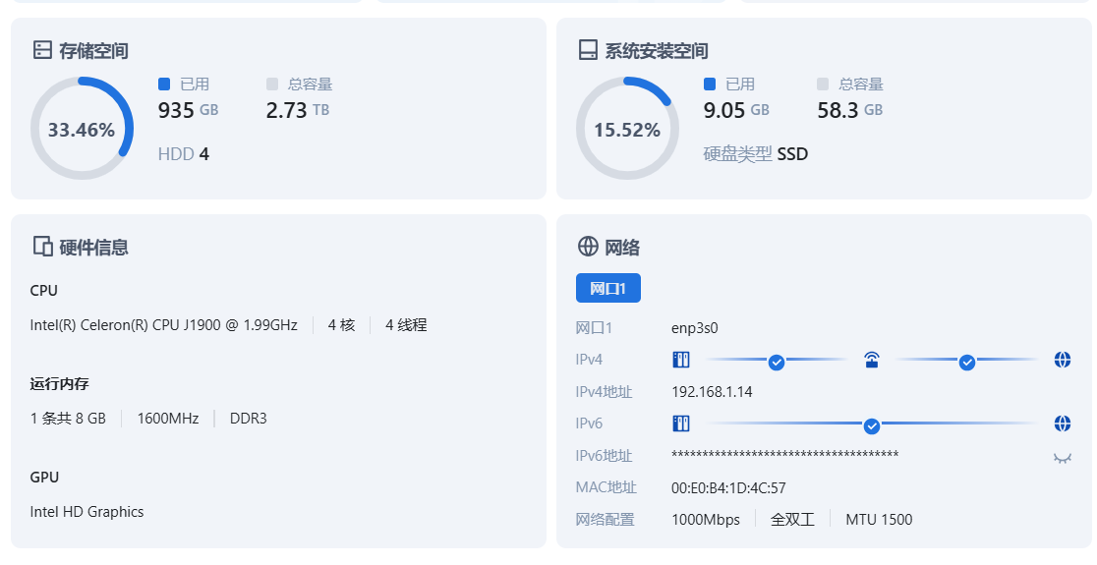Image resolution: width=1097 pixels, height=565 pixels.
Task: Click the blue 已用 legend in 系统安装空间
Action: [729, 84]
